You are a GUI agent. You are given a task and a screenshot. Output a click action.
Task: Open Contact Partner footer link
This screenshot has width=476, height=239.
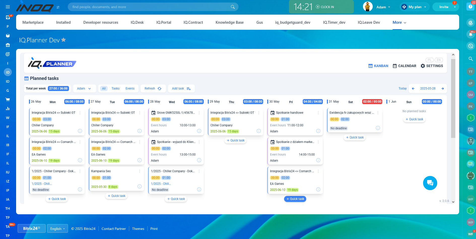pos(114,229)
